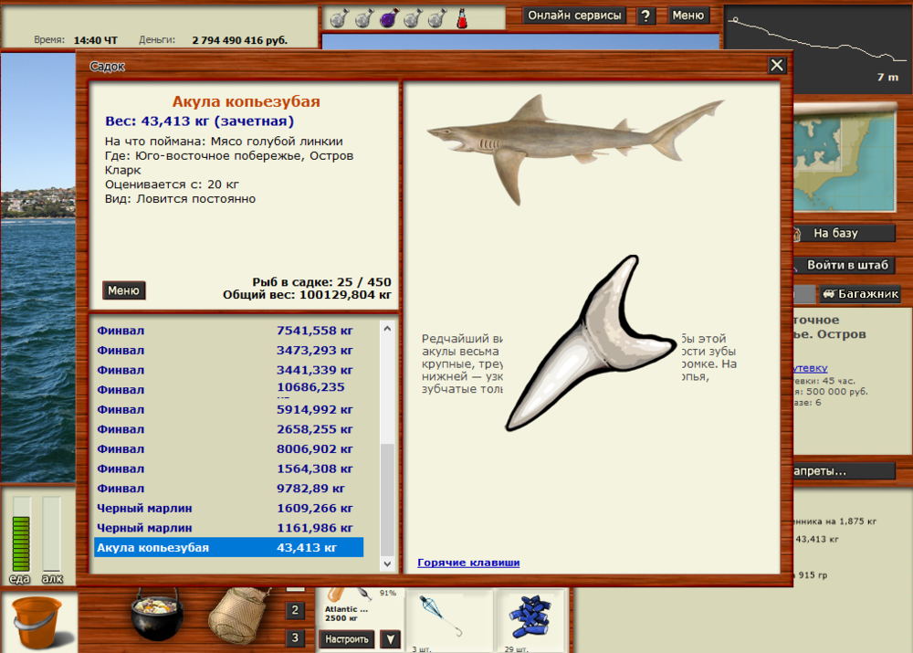Click the Настроить button

click(347, 639)
